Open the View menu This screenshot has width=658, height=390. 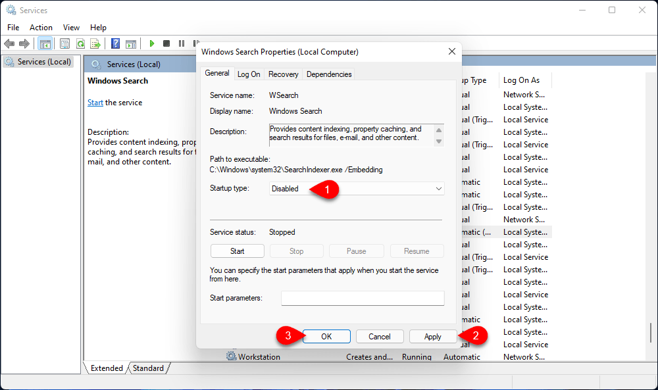71,27
